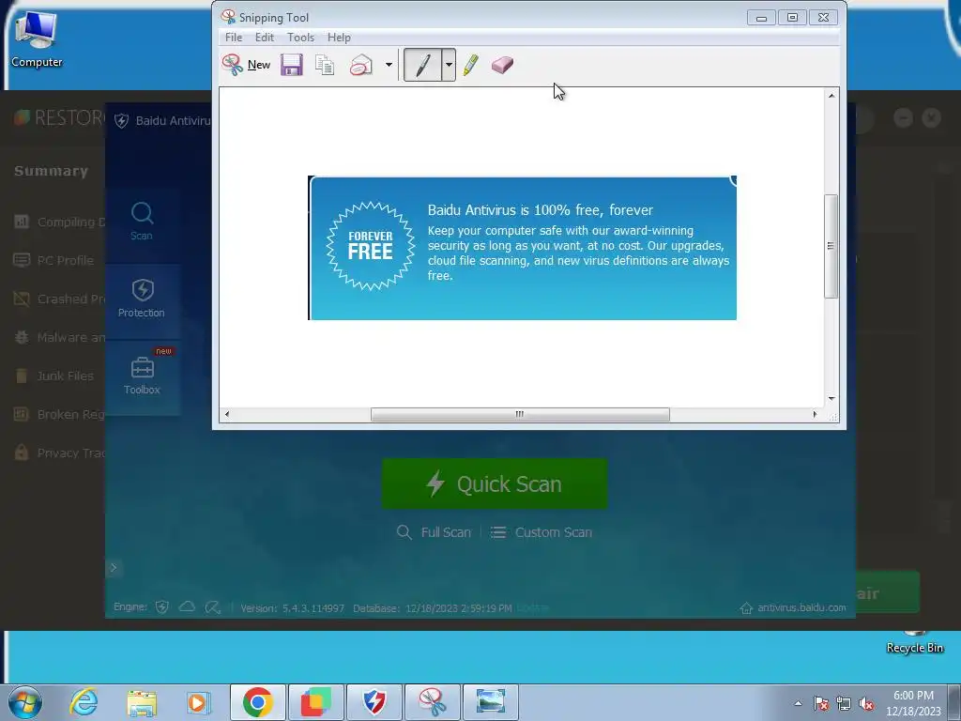Select Compiling Data item in Restoro sidebar
This screenshot has width=961, height=721.
coord(59,222)
